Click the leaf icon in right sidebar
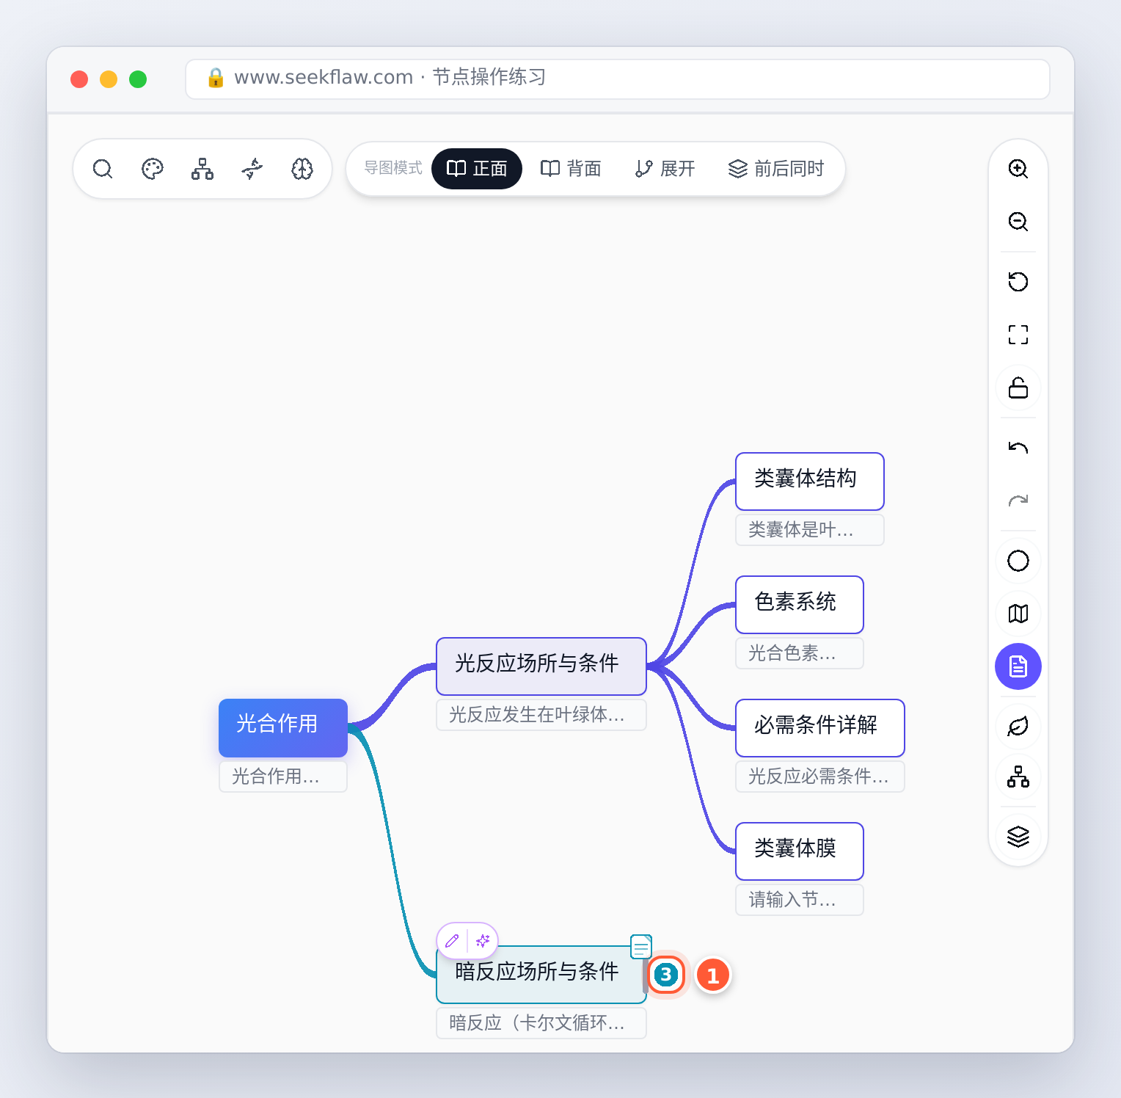Screen dimensions: 1121x1098 [x=1018, y=727]
